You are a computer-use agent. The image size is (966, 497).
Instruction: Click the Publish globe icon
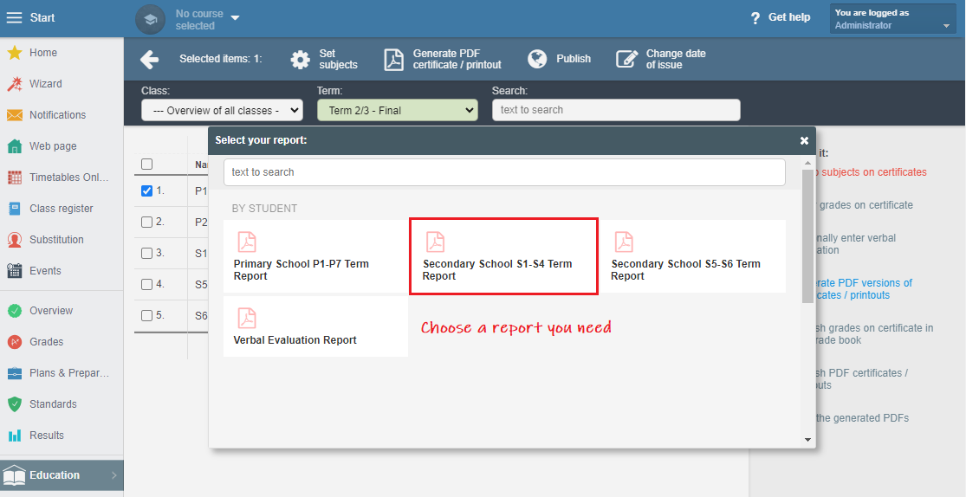click(x=537, y=59)
